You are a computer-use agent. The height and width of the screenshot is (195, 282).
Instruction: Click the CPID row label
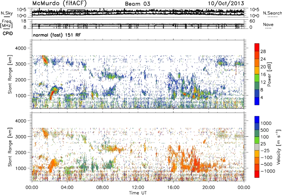(x=8, y=33)
